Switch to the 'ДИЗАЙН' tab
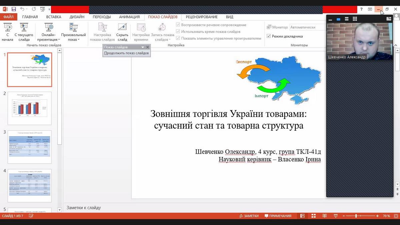This screenshot has height=225, width=400. tap(77, 17)
